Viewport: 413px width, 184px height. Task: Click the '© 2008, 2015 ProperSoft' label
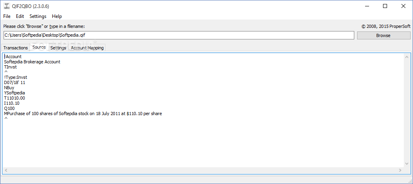point(386,27)
